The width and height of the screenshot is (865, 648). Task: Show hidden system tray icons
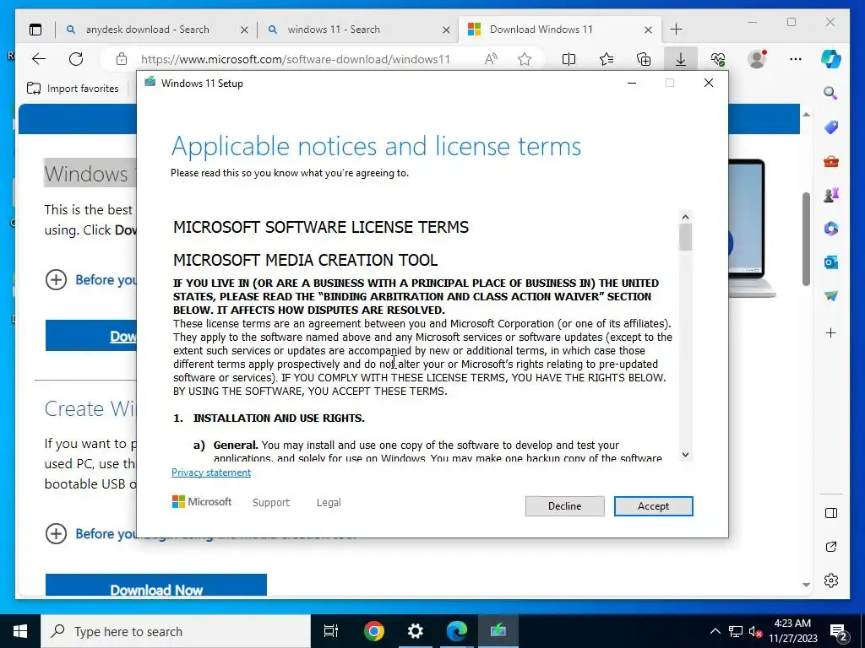coord(715,631)
